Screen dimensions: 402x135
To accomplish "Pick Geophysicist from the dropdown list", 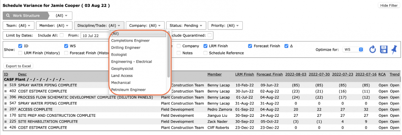I will pos(138,69).
